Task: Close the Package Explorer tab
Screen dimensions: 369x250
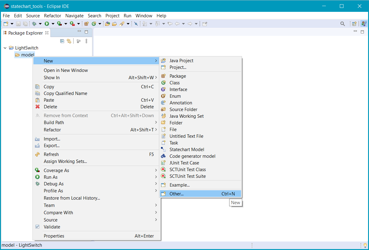Action: [47, 33]
